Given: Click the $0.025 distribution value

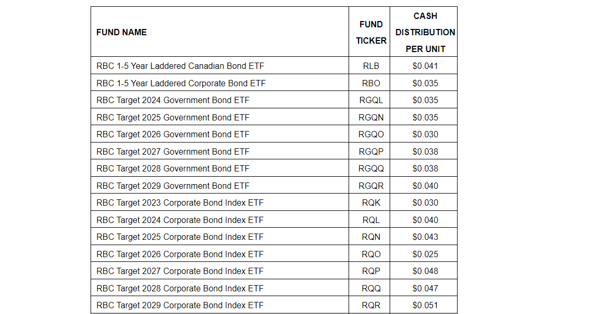Looking at the screenshot, I should click(425, 254).
